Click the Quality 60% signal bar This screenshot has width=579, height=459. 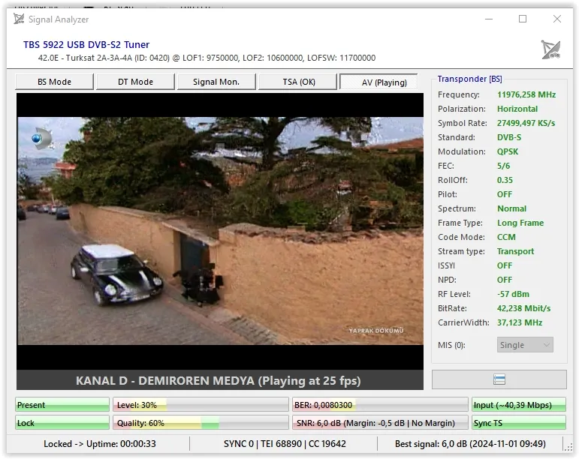pyautogui.click(x=201, y=423)
